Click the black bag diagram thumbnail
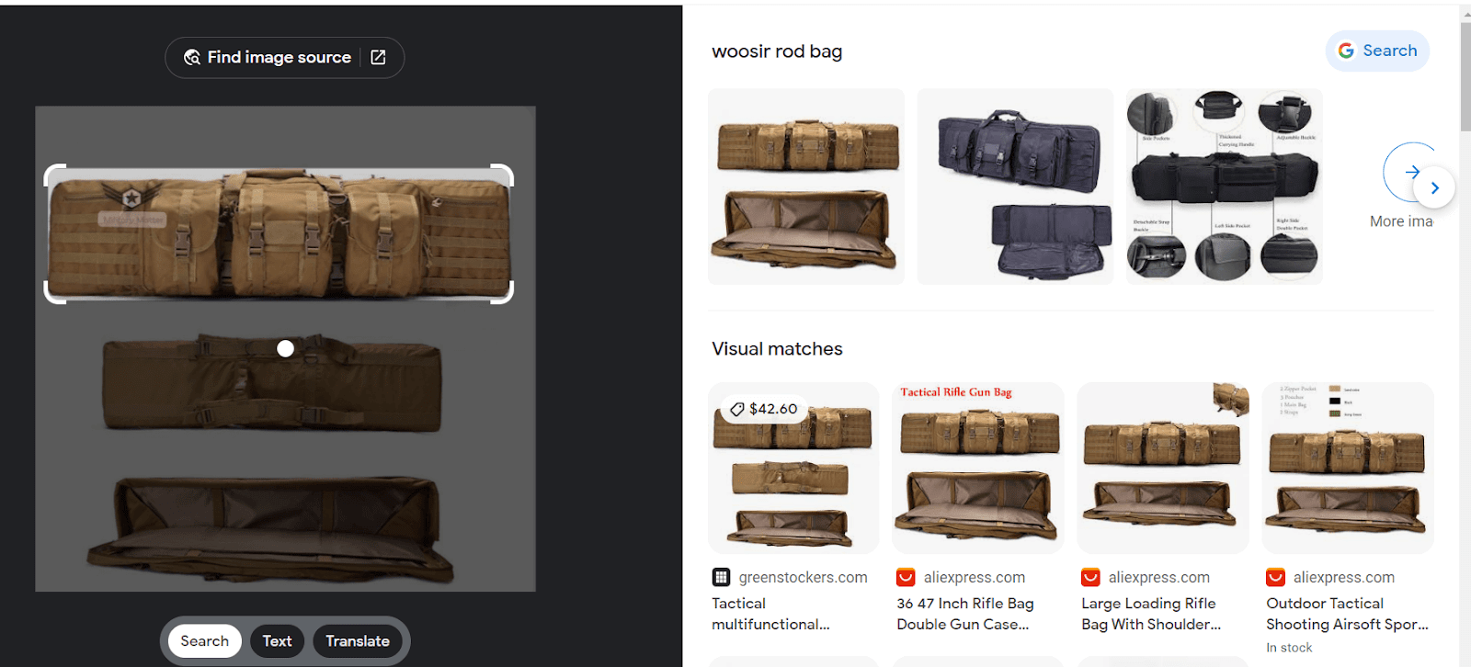Screen dimensions: 1471x667 point(1225,187)
